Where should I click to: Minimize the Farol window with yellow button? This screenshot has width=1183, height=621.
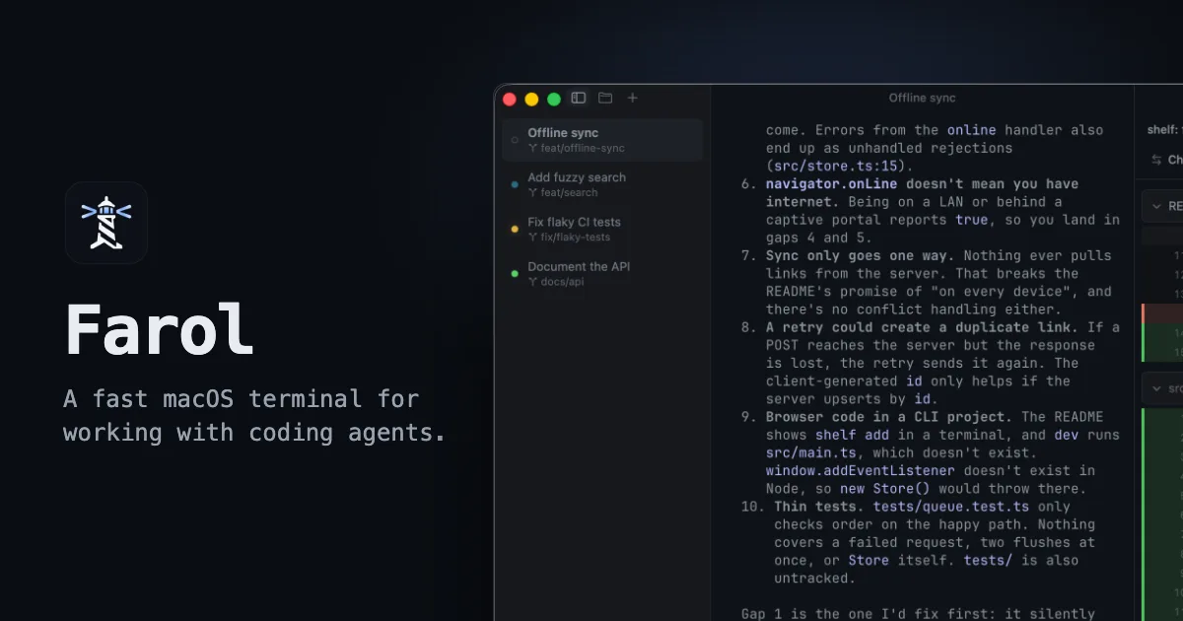coord(531,99)
